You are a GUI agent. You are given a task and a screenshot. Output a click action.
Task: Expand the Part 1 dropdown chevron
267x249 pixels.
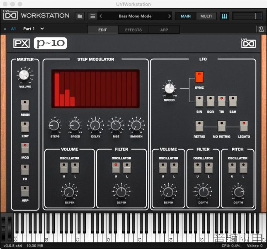[42, 29]
